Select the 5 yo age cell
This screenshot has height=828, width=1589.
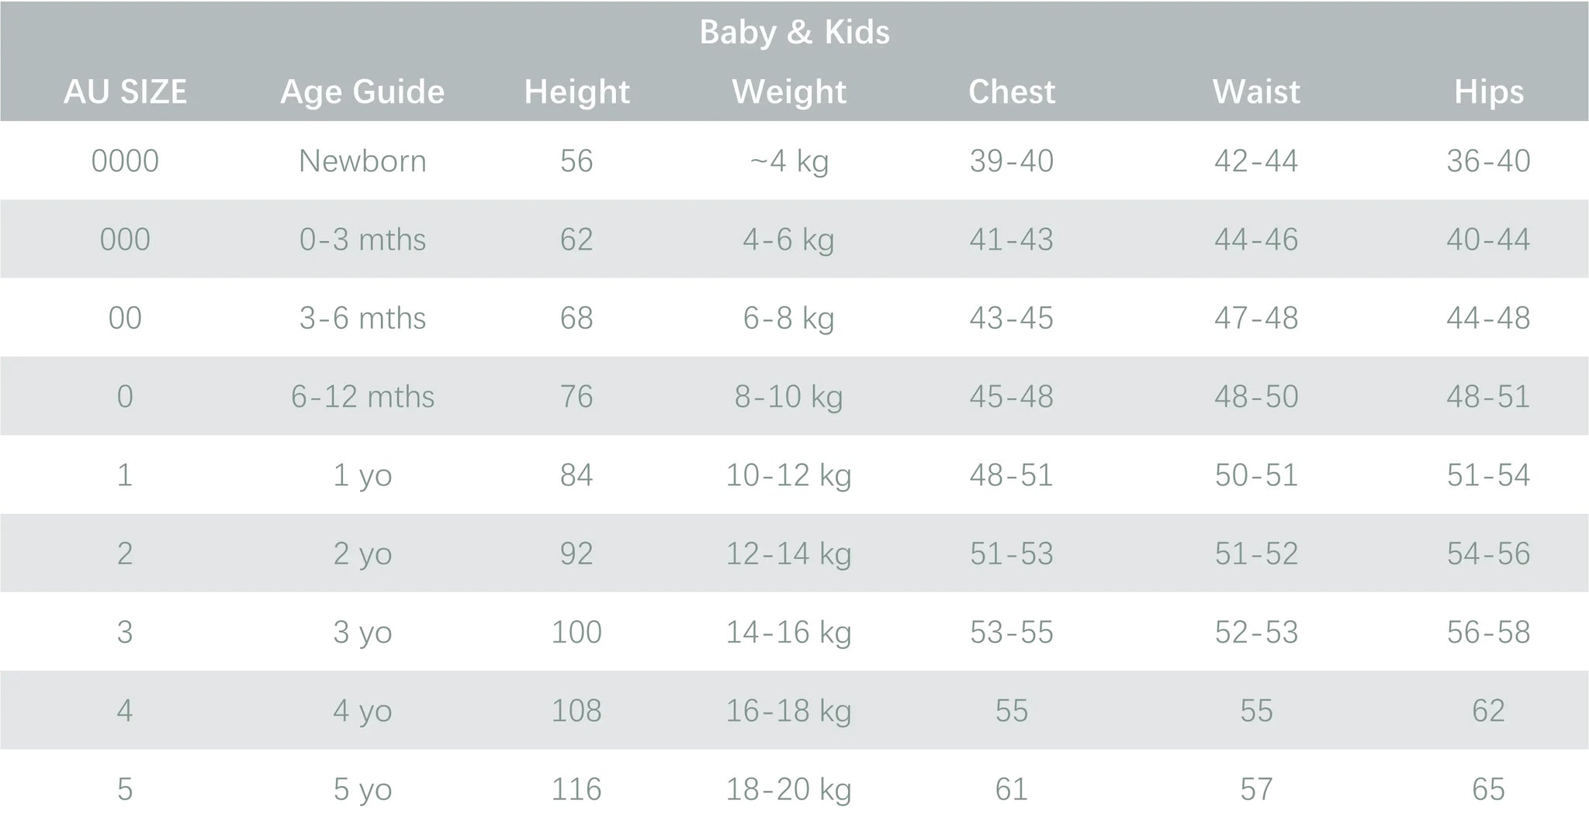[x=362, y=789]
